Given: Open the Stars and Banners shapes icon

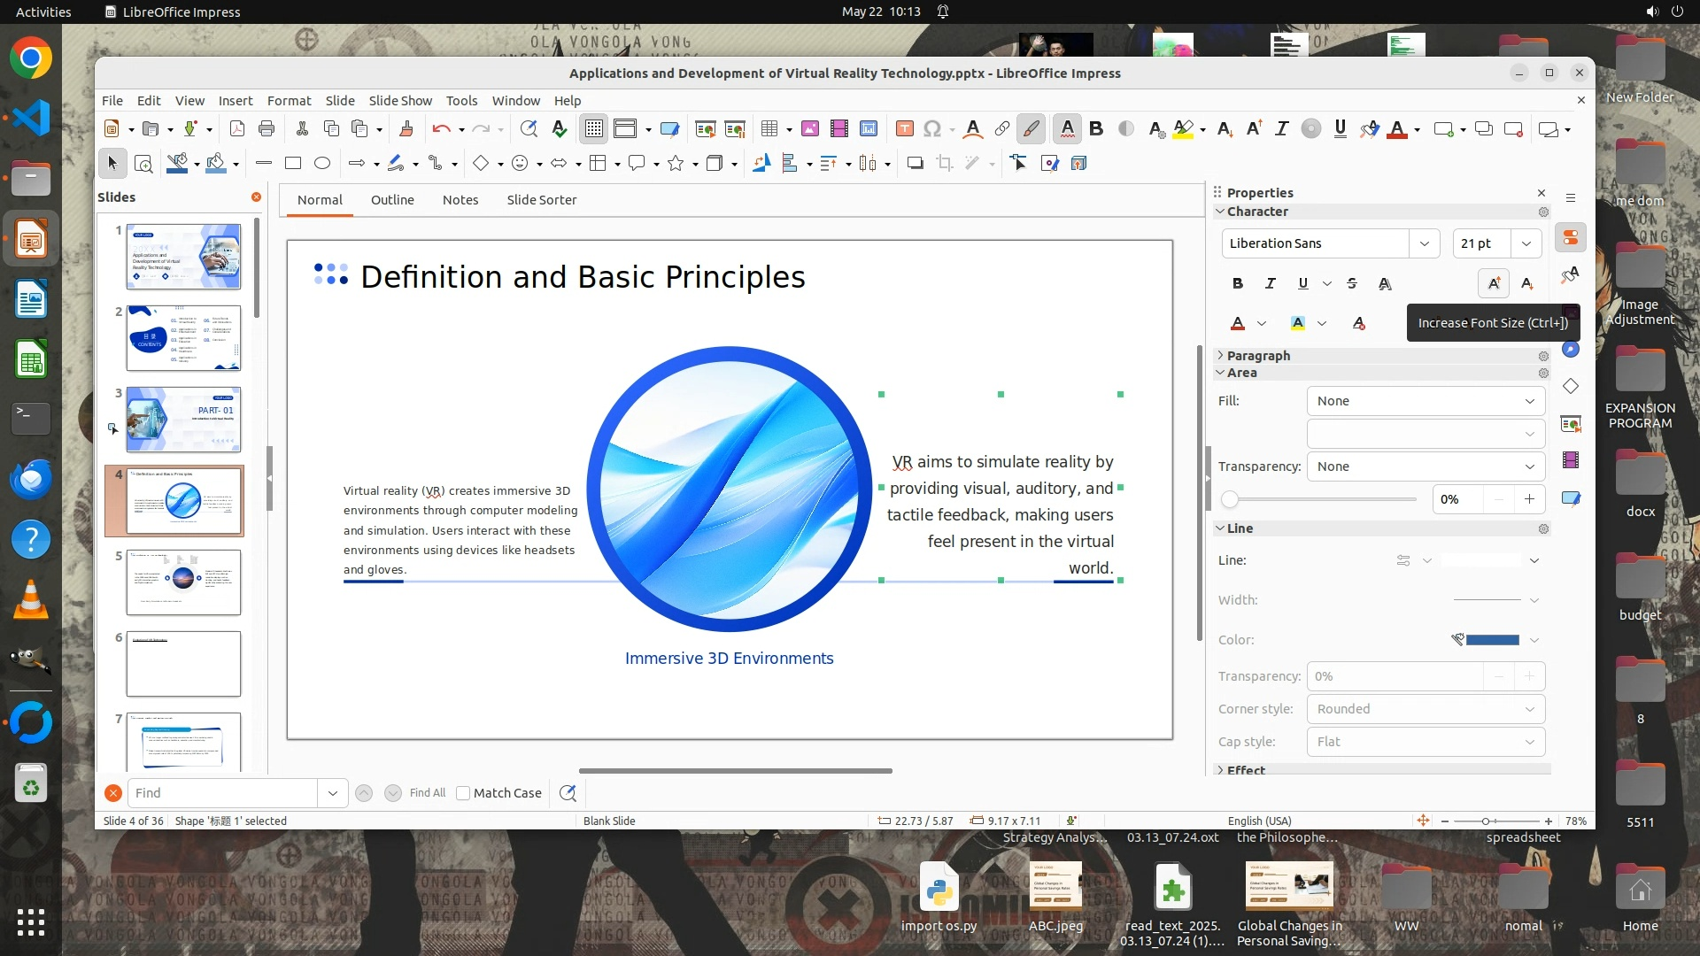Looking at the screenshot, I should pos(676,164).
